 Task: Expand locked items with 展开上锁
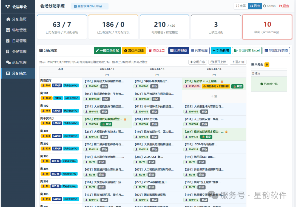[218, 62]
